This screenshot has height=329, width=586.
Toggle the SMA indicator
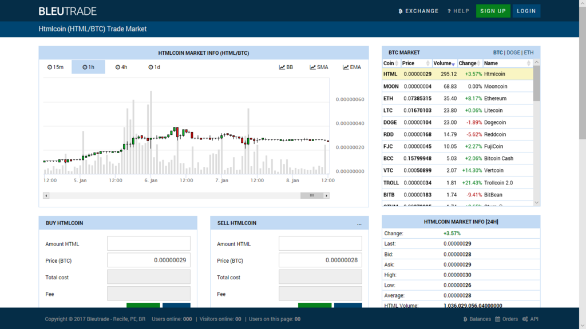(x=319, y=67)
